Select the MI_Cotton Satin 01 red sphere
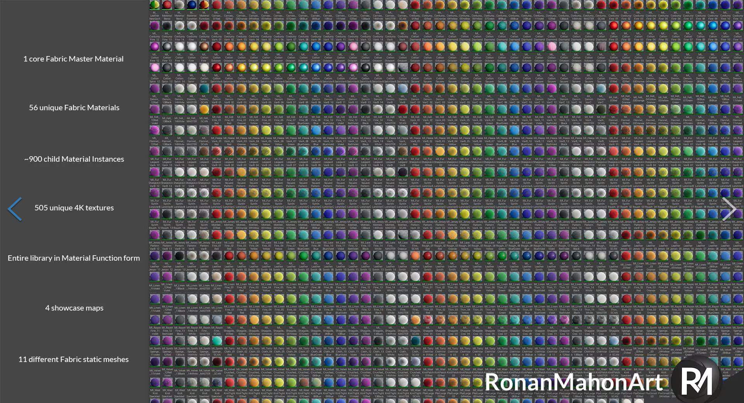Screen dimensions: 744x403 coord(613,47)
